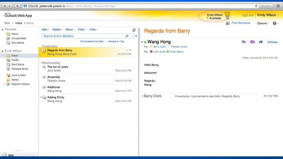Click recipient Barry Clark link
Image resolution: width=283 pixels, height=159 pixels.
[x=159, y=47]
